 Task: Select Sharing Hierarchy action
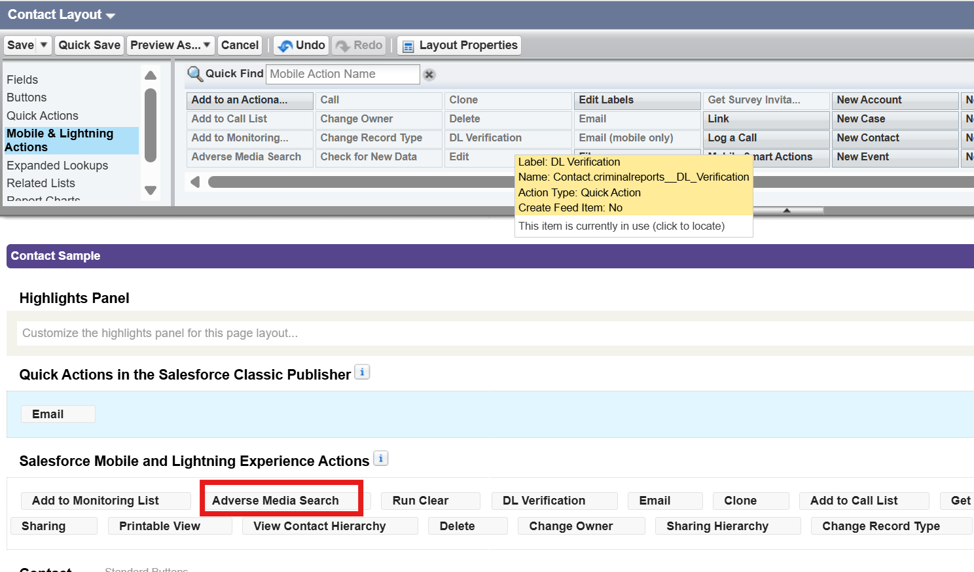click(728, 526)
